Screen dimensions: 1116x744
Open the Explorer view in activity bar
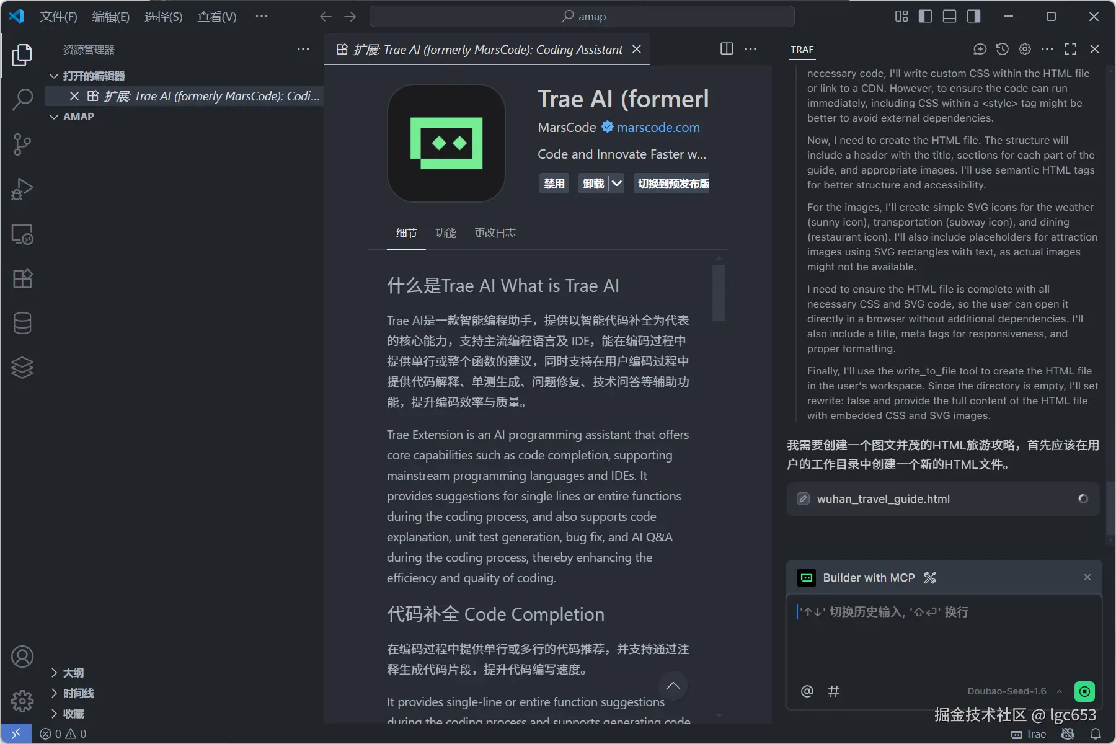click(x=22, y=55)
